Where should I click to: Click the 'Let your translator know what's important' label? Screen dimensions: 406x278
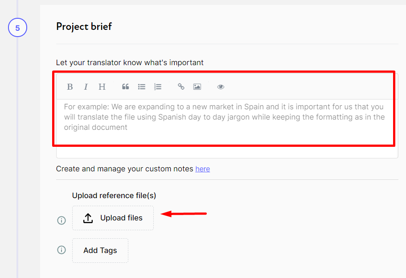(130, 62)
